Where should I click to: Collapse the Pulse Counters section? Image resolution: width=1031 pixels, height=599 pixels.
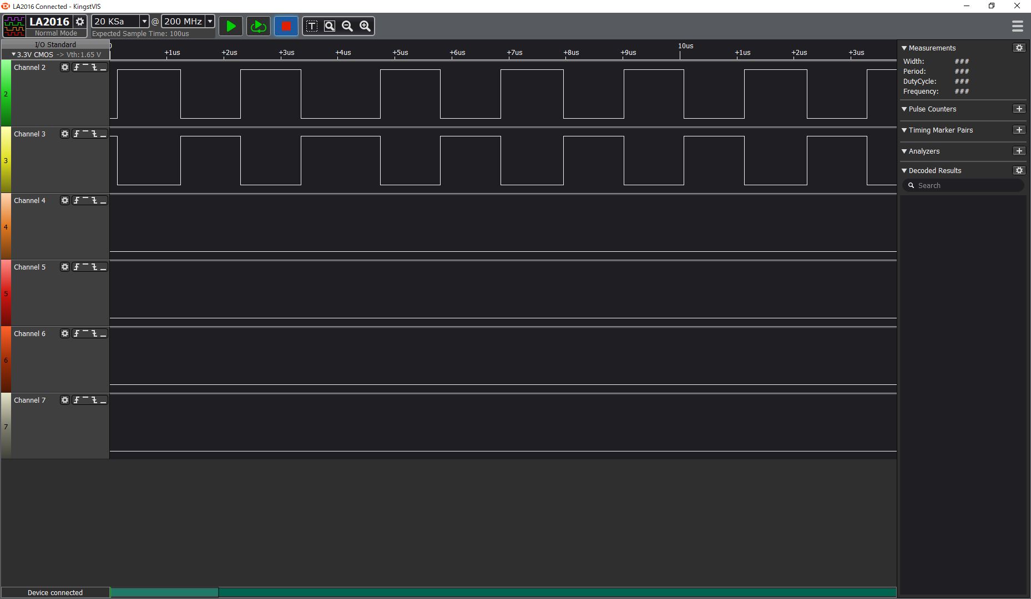pyautogui.click(x=904, y=109)
